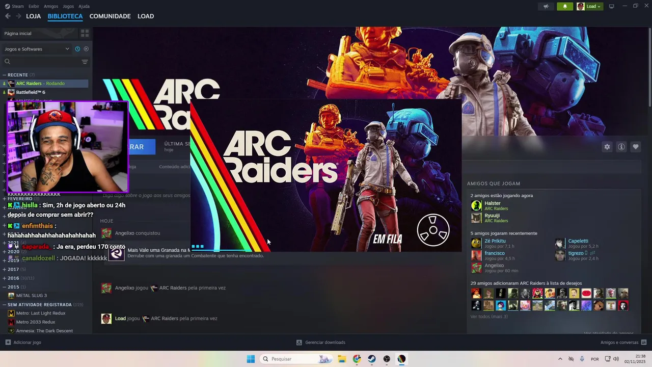652x367 pixels.
Task: Collapse the RECENTE category
Action: point(5,75)
